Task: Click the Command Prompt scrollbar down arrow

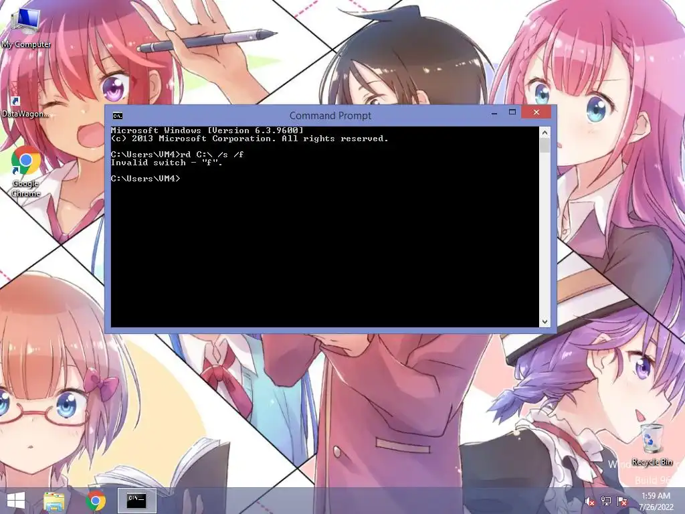Action: 545,322
